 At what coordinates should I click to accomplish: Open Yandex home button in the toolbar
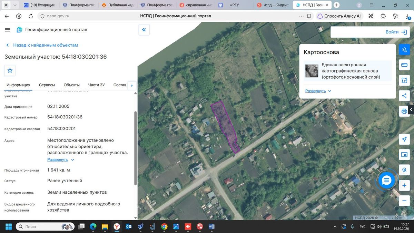(19, 16)
